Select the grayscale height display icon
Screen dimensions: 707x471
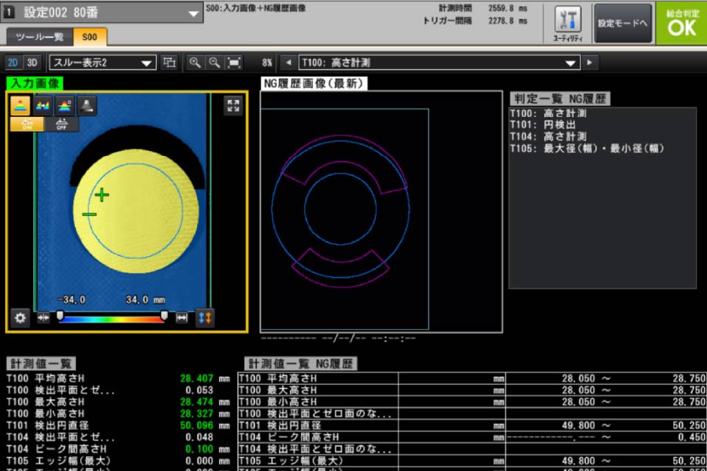tap(87, 106)
